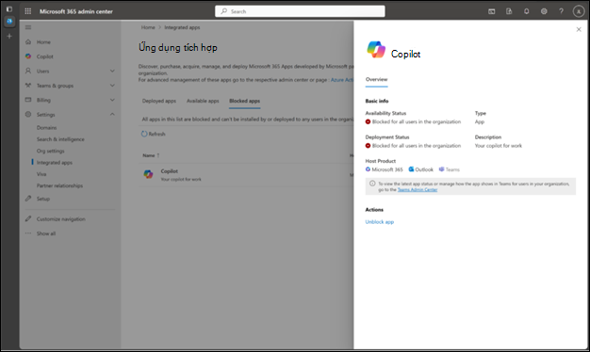Open Viva under Settings
This screenshot has height=352, width=590.
pyautogui.click(x=41, y=174)
